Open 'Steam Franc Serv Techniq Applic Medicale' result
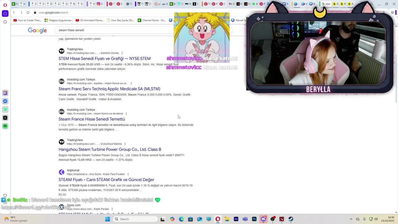The width and height of the screenshot is (398, 224). [x=109, y=89]
